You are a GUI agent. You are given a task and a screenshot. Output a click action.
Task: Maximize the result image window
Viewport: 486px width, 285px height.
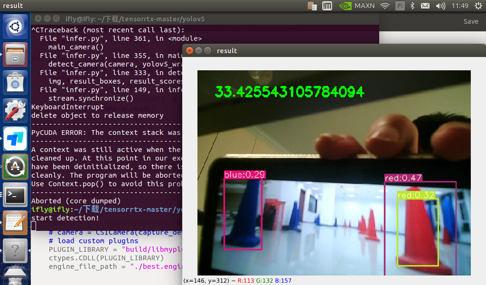208,50
